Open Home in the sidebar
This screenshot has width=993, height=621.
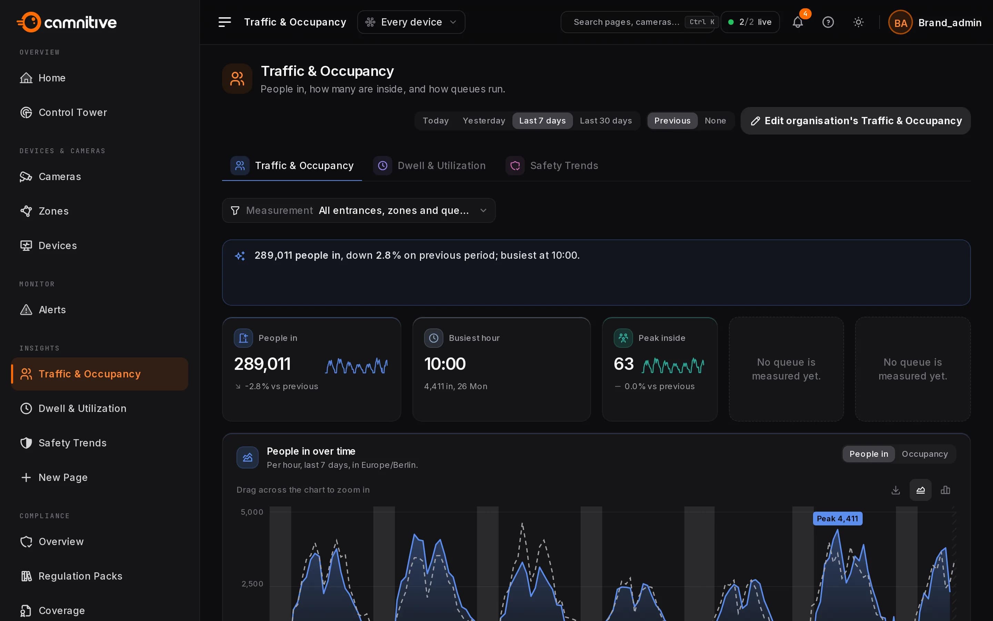pos(100,78)
